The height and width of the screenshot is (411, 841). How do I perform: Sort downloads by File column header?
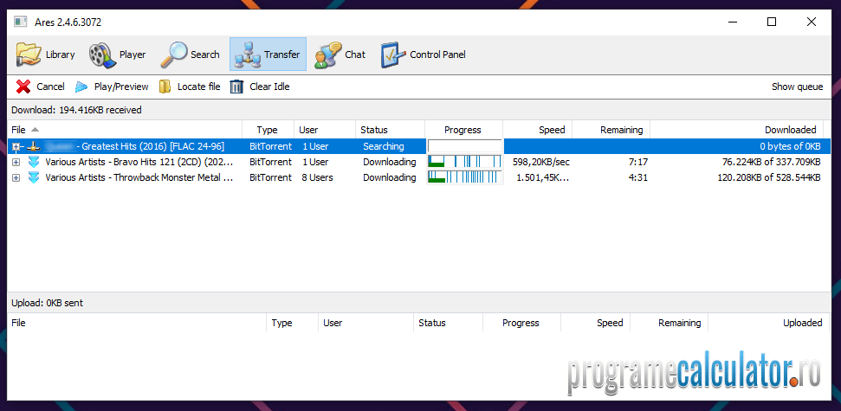(125, 130)
